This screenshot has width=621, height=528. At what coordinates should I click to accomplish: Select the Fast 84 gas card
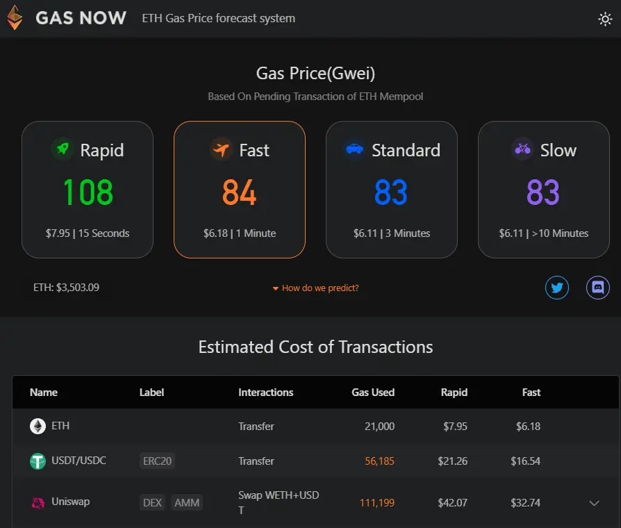coord(240,190)
